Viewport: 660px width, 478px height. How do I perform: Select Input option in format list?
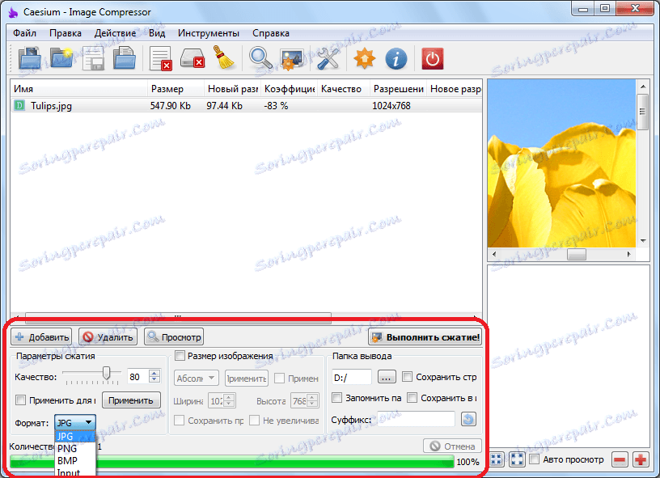[75, 472]
